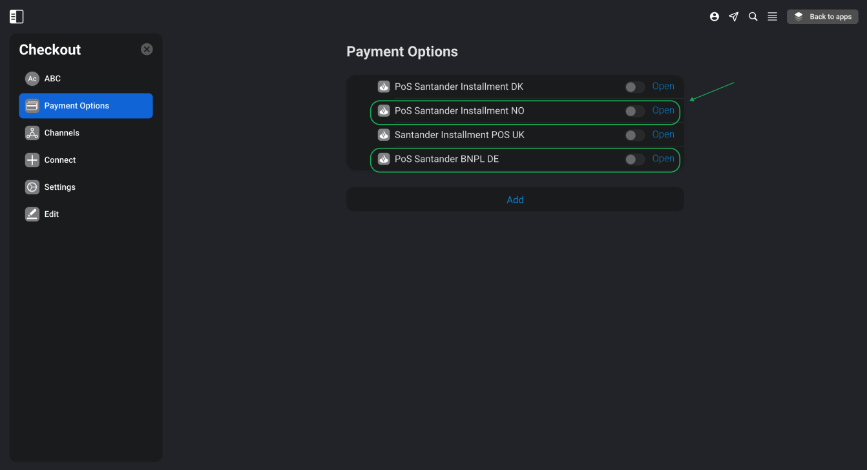Enable PoS Santander Installment NO toggle
This screenshot has width=867, height=470.
634,111
